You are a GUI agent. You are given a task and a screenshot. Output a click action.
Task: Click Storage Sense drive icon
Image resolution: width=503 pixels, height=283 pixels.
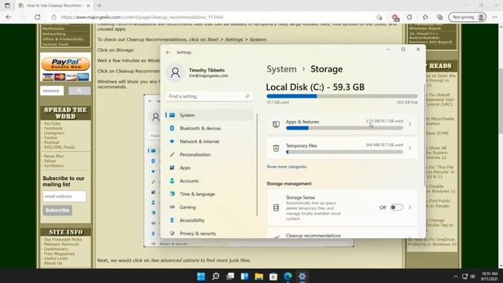pos(276,208)
